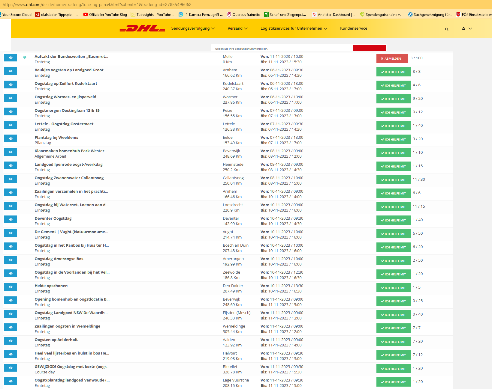View details eye icon for Oogstdag Zwanenwater Callantsoog

click(11, 179)
